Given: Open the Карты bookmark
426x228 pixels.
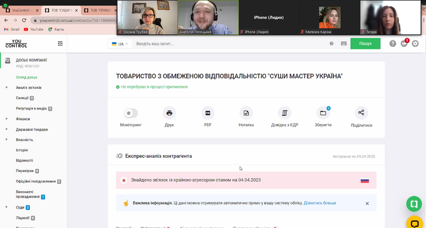Looking at the screenshot, I should pos(56,29).
